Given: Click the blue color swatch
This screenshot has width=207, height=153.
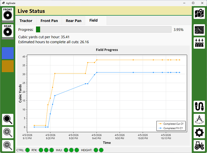Looking at the screenshot, I should pyautogui.click(x=8, y=53).
